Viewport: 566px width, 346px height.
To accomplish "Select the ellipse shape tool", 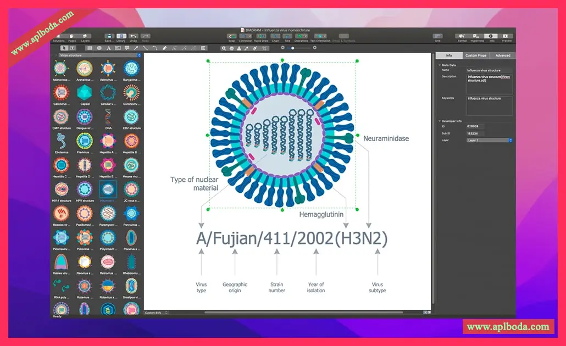I will [99, 48].
